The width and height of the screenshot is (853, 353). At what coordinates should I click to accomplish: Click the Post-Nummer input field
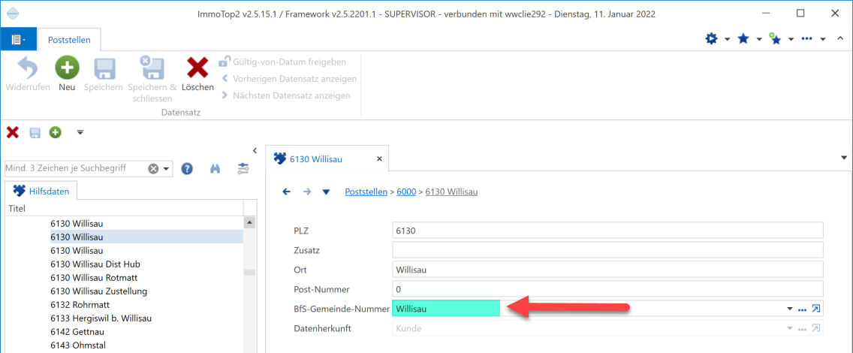click(x=607, y=289)
